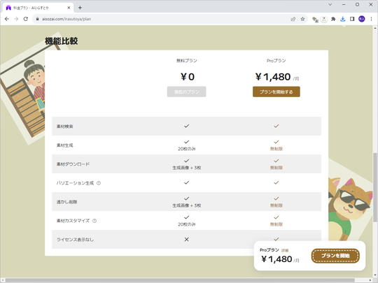Open Chrome three-dot menu
The width and height of the screenshot is (378, 283).
click(371, 19)
